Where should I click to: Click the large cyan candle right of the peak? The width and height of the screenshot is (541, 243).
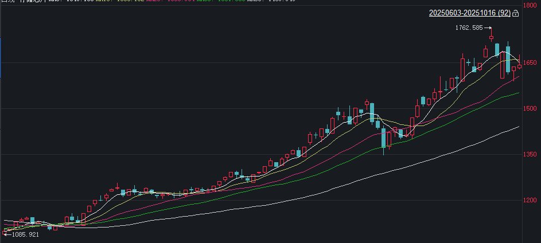tap(508, 59)
